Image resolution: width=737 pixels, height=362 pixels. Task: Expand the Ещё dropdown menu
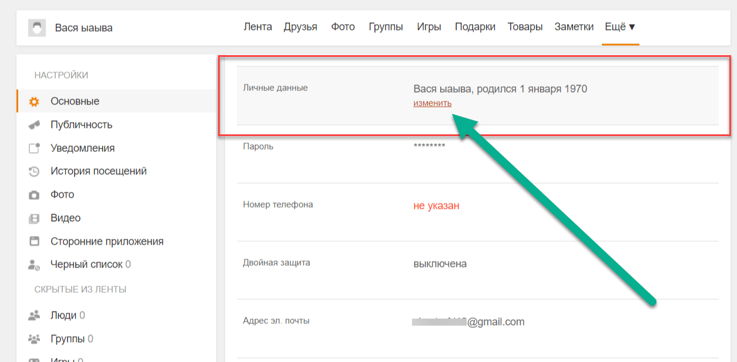[620, 27]
